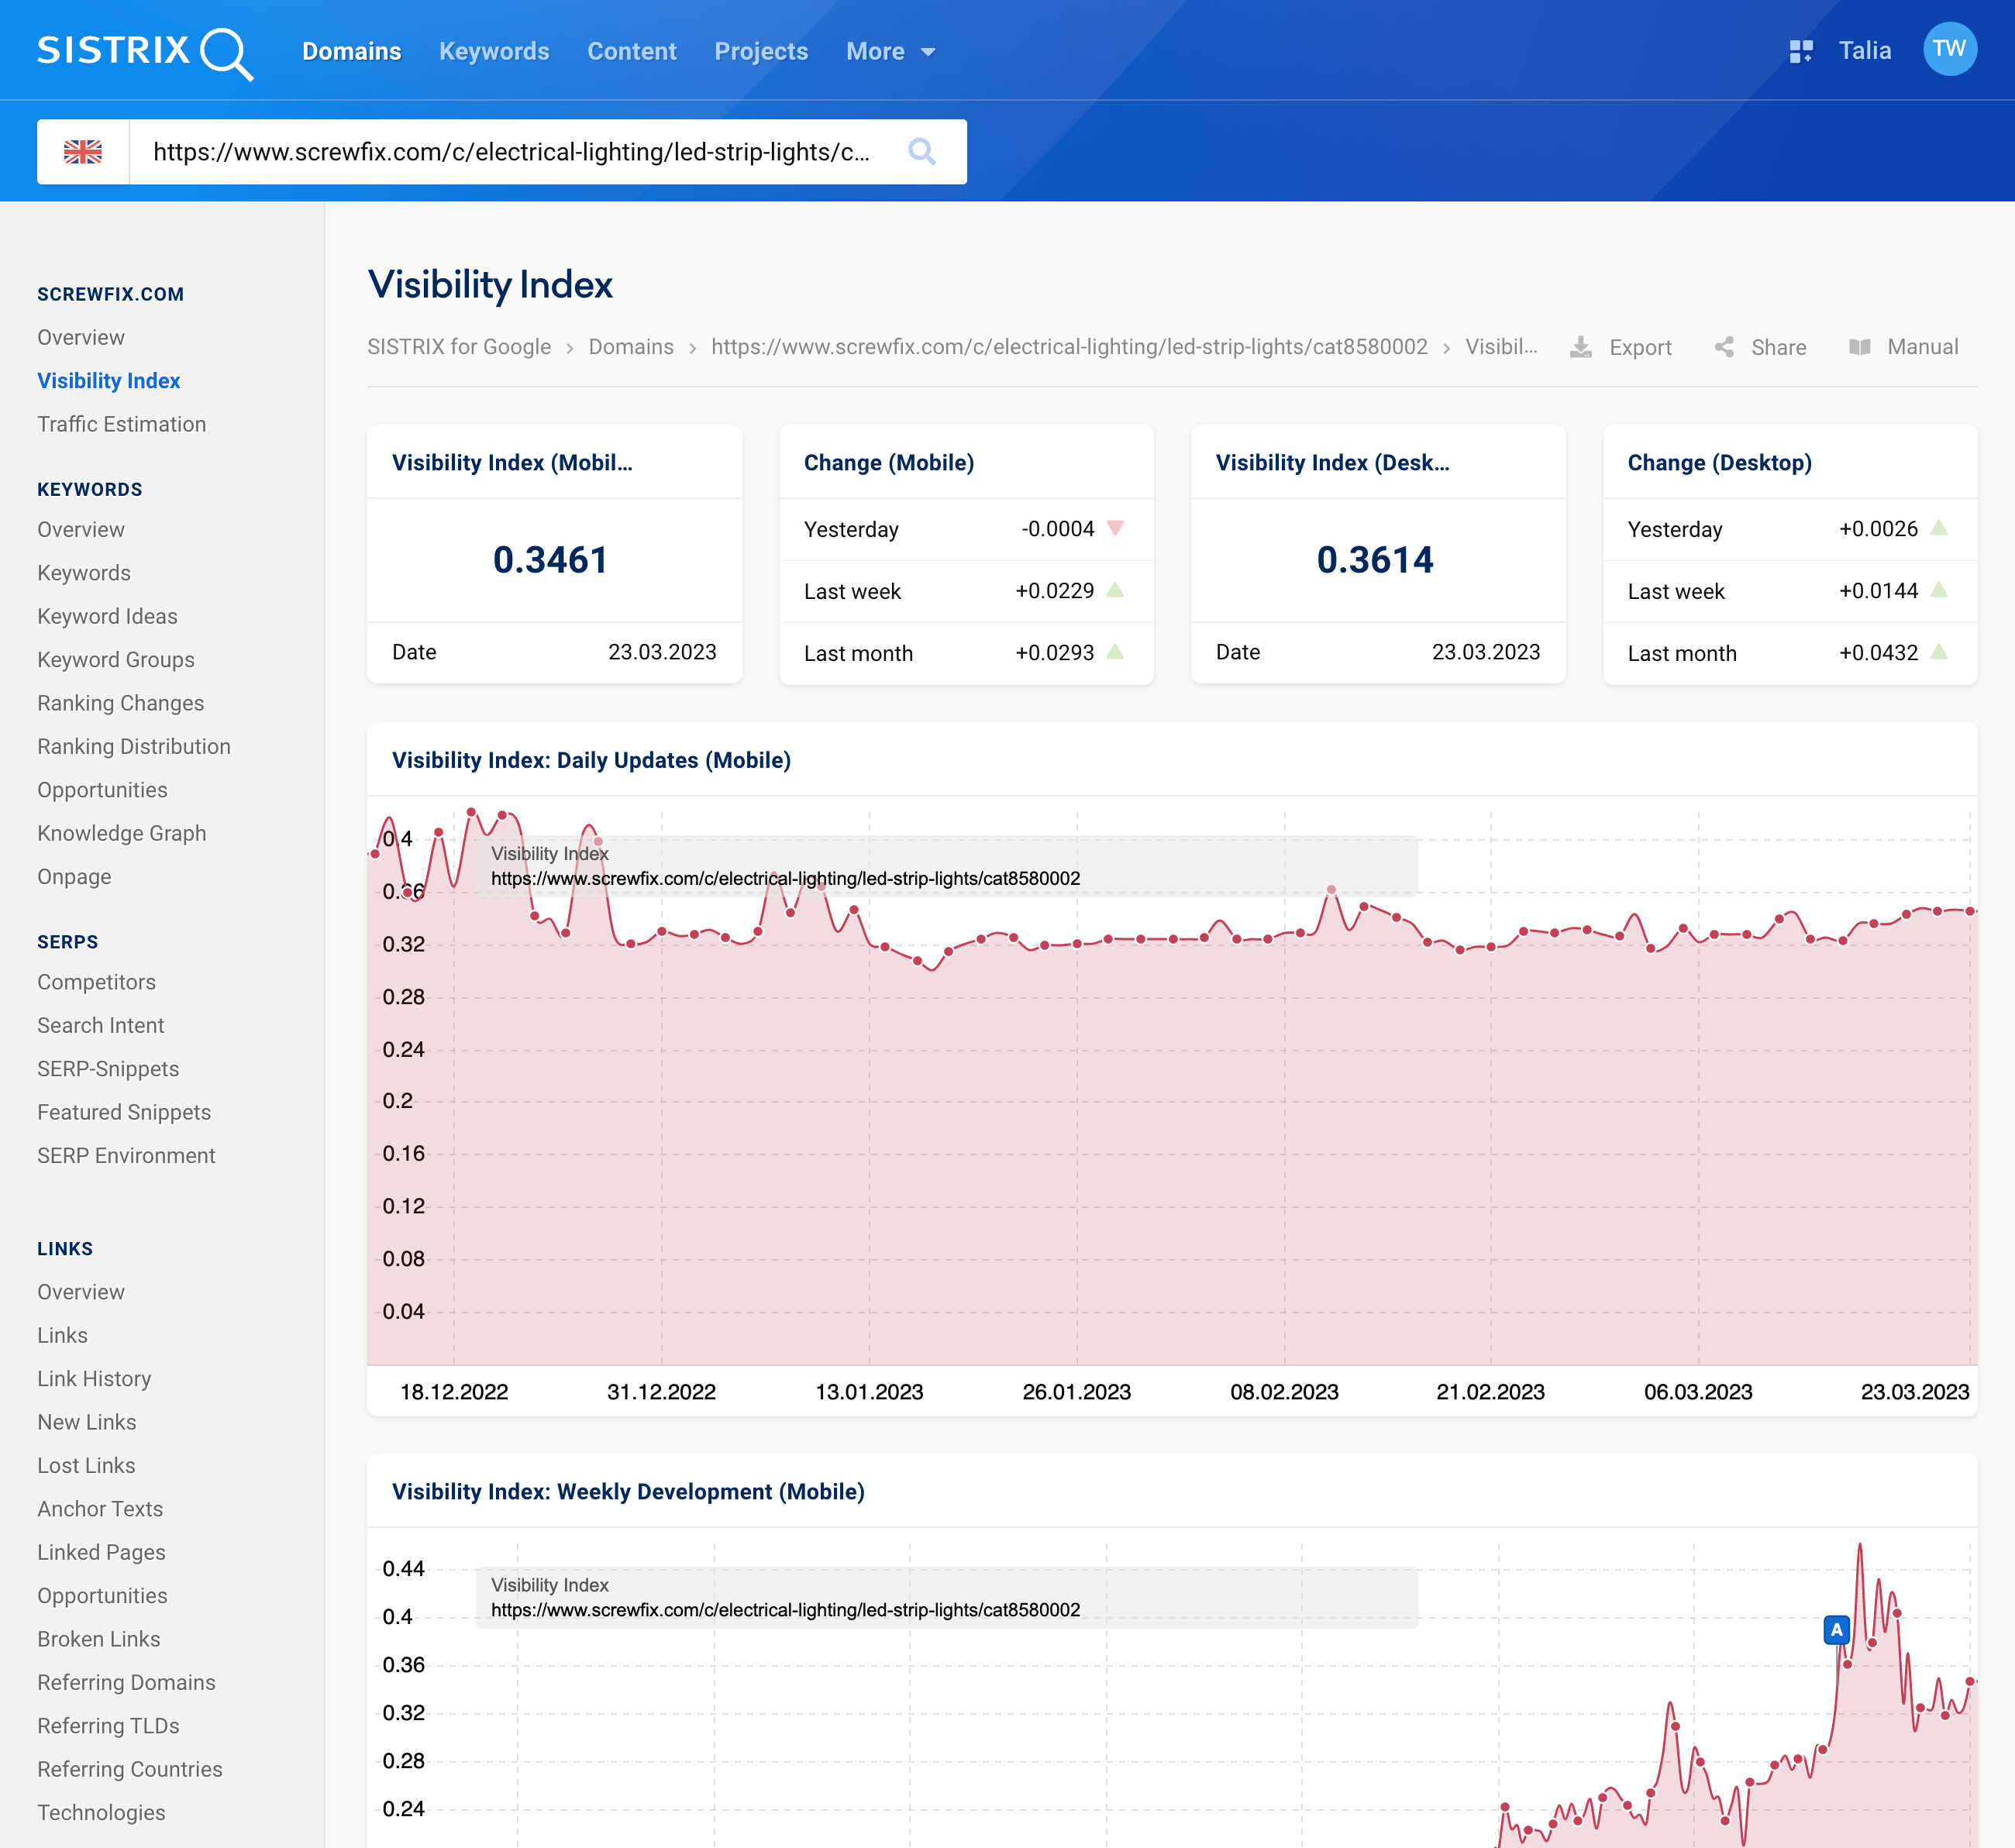
Task: Click Weekly Development (Mobile) chart title
Action: click(628, 1492)
